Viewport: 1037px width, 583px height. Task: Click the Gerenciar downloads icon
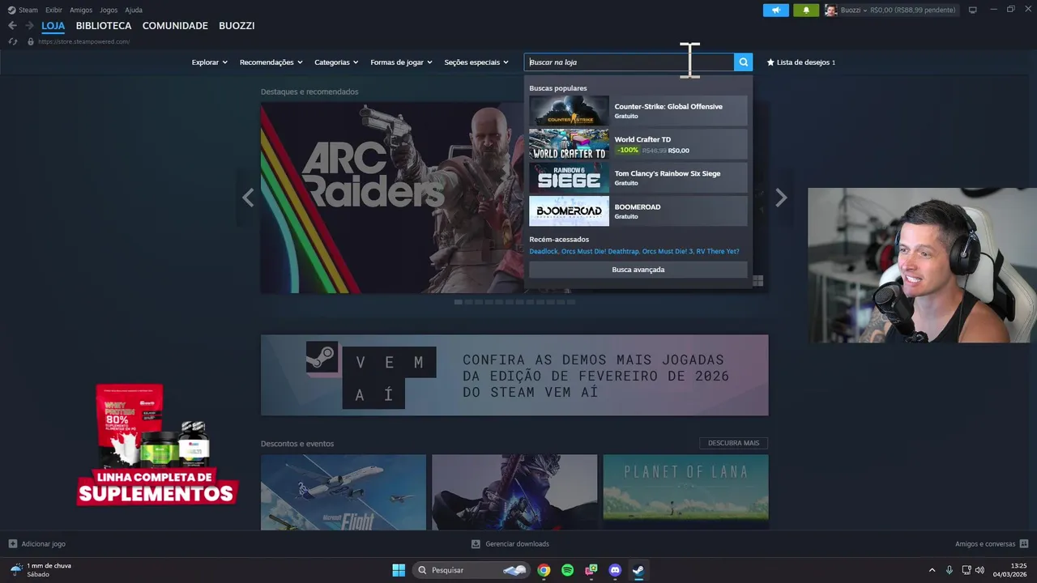click(x=476, y=544)
